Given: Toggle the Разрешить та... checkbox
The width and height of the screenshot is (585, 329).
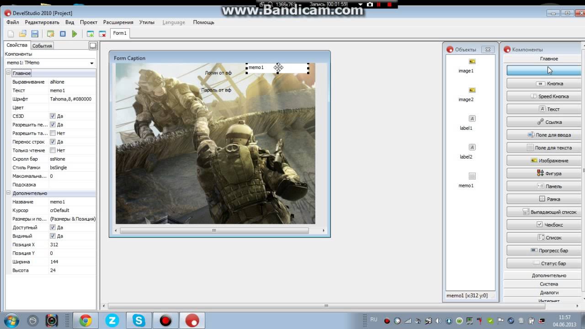Looking at the screenshot, I should click(53, 133).
